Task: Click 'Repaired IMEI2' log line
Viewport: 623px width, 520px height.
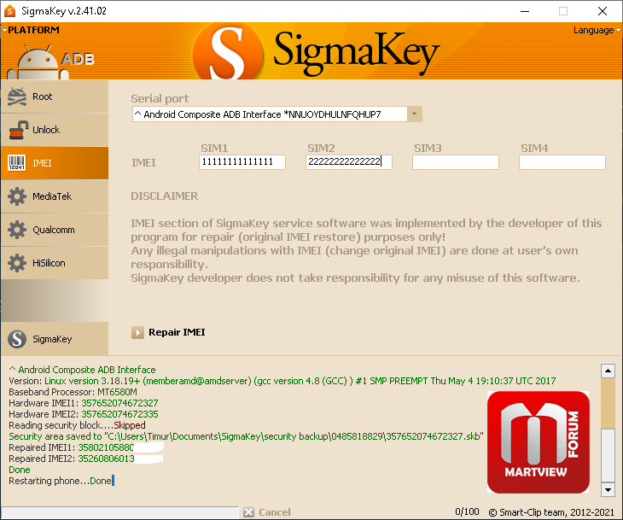Action: [x=86, y=459]
